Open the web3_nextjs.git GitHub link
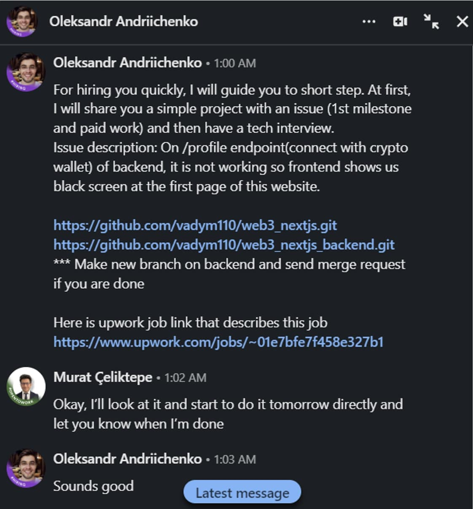The width and height of the screenshot is (473, 509). pyautogui.click(x=195, y=225)
